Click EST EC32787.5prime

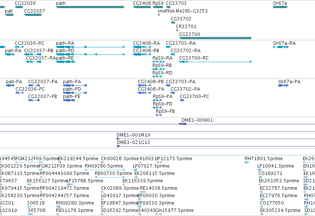pyautogui.click(x=278, y=188)
